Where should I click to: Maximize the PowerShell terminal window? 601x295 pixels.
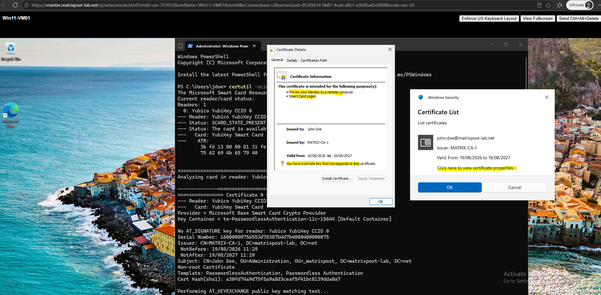[506, 45]
